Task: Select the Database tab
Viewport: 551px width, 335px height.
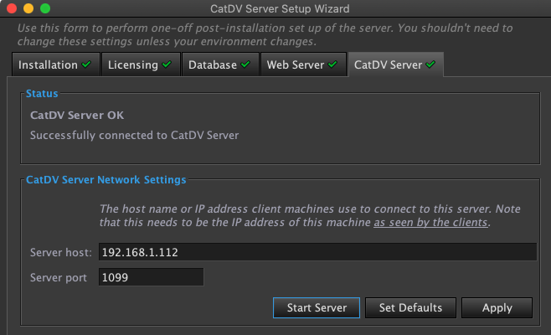Action: coord(220,64)
